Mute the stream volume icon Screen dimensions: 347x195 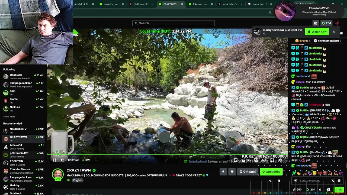point(62,160)
